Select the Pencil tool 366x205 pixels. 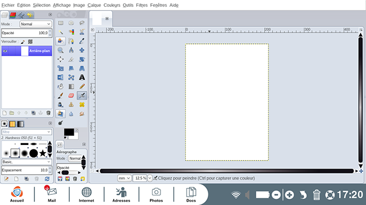[x=82, y=86]
